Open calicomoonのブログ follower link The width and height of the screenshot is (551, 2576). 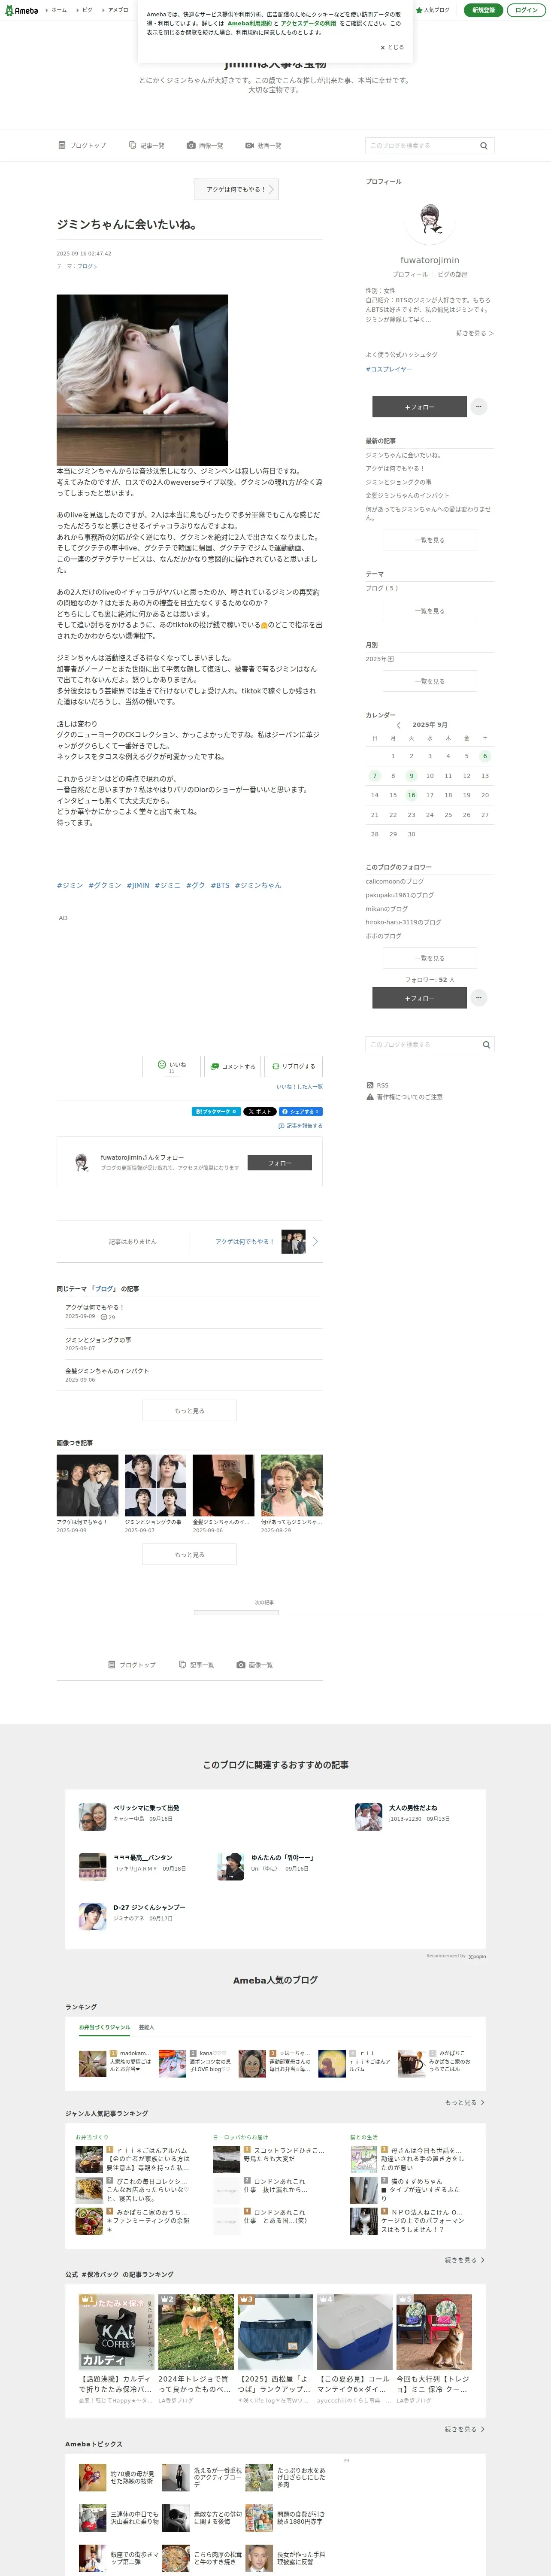click(394, 881)
